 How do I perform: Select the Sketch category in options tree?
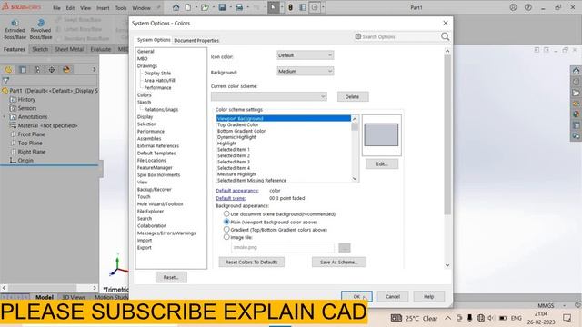point(144,103)
